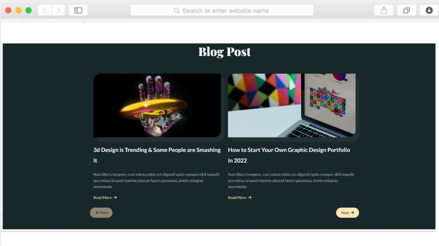Click the yellow minimize window button
439x246 pixels.
(x=19, y=11)
